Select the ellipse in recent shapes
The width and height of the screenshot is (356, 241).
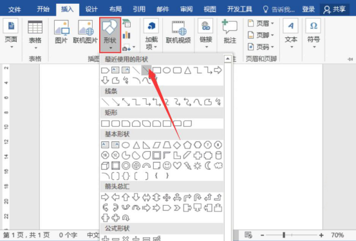click(167, 70)
